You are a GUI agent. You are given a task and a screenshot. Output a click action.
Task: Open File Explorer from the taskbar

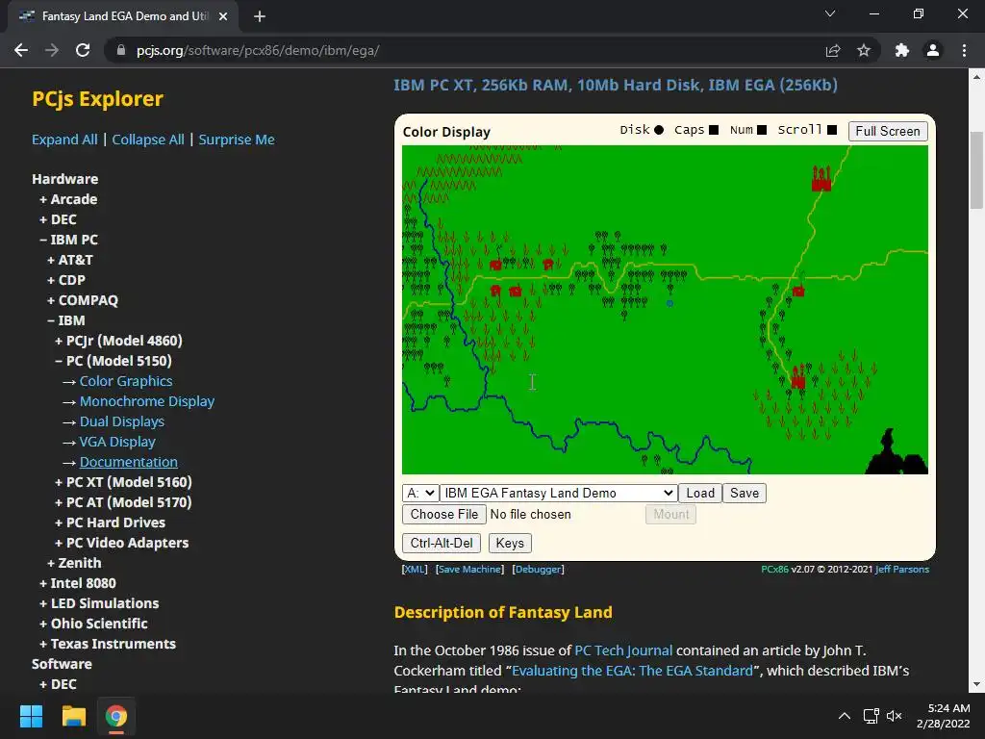73,716
